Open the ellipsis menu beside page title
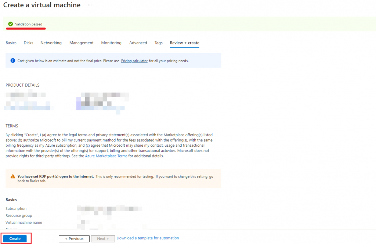 90,5
